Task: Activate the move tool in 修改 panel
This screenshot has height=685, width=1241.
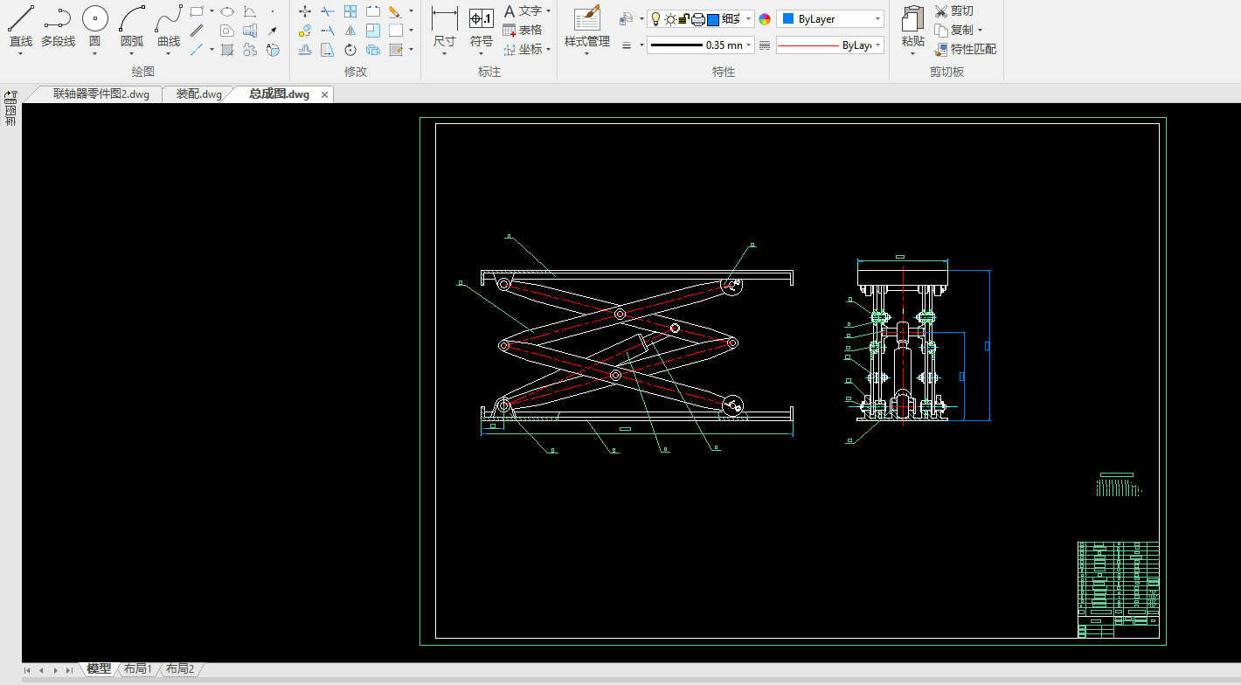Action: pos(305,11)
